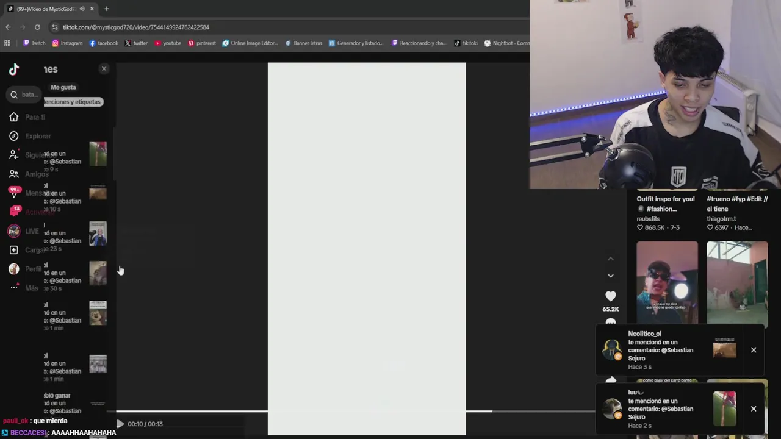Mute the tab via speaker icon
Image resolution: width=781 pixels, height=439 pixels.
pos(82,9)
